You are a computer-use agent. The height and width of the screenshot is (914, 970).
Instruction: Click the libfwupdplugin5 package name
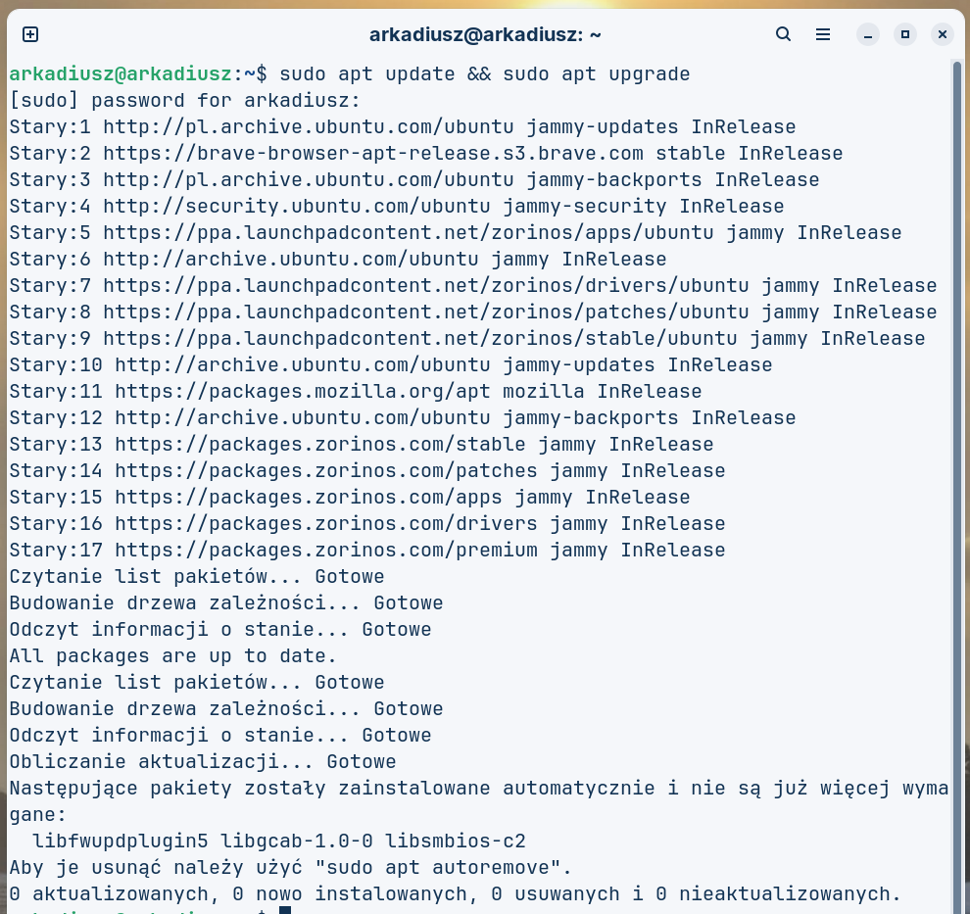(120, 841)
